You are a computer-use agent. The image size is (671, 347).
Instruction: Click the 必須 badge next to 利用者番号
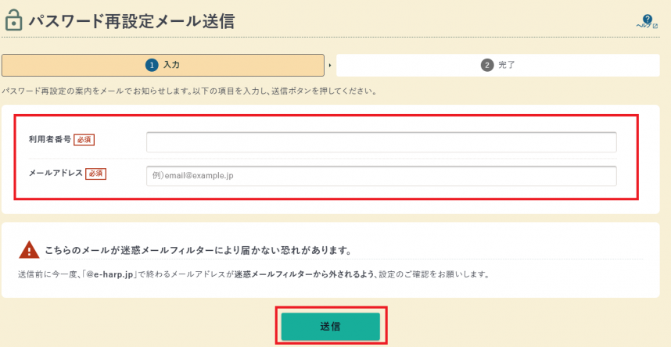[x=84, y=139]
